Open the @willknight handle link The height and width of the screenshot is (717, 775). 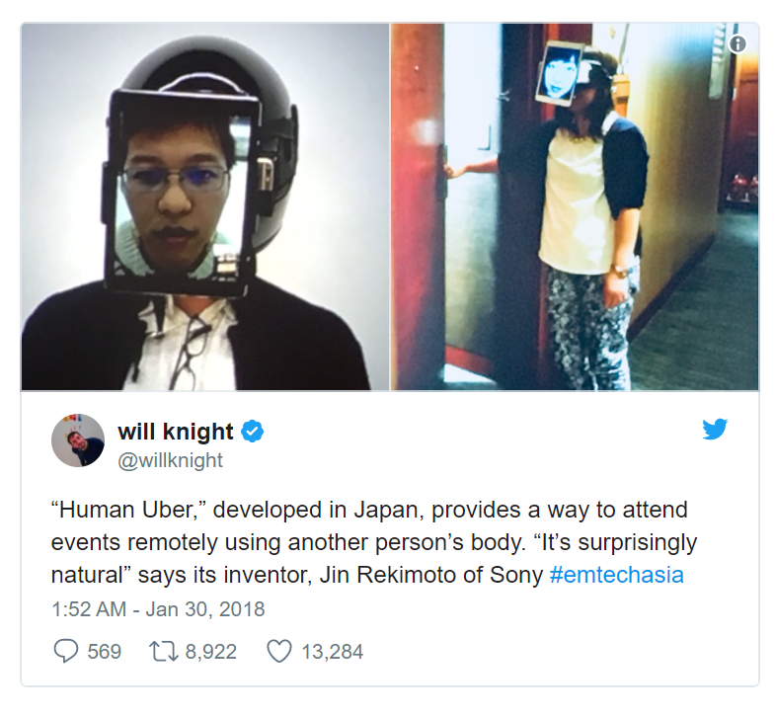point(170,460)
